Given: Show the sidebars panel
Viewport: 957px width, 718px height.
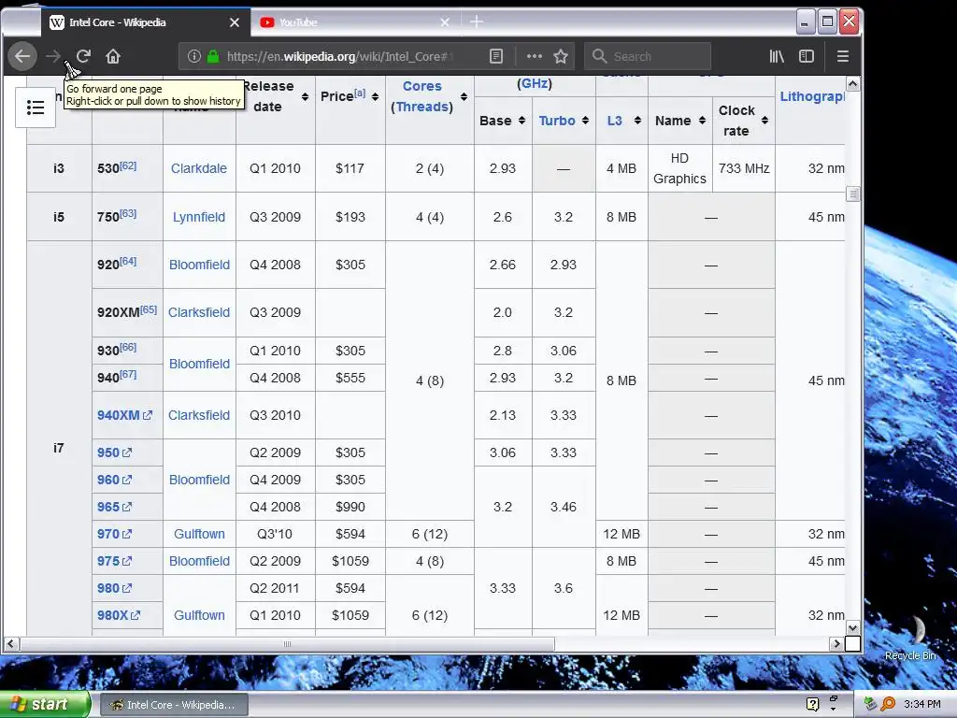Looking at the screenshot, I should (x=807, y=56).
